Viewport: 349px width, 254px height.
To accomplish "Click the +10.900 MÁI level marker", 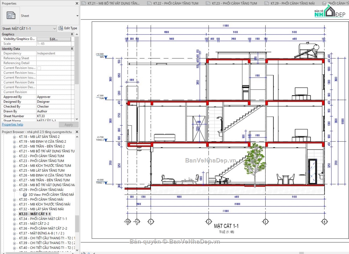I will click(102, 56).
